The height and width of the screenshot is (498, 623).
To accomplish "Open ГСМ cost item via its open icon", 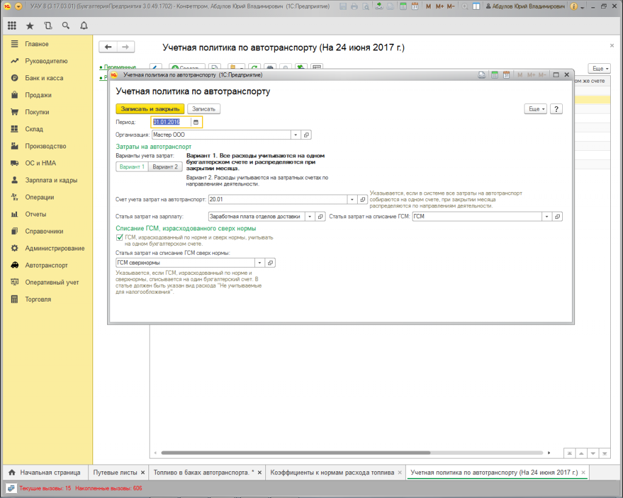I will 557,217.
